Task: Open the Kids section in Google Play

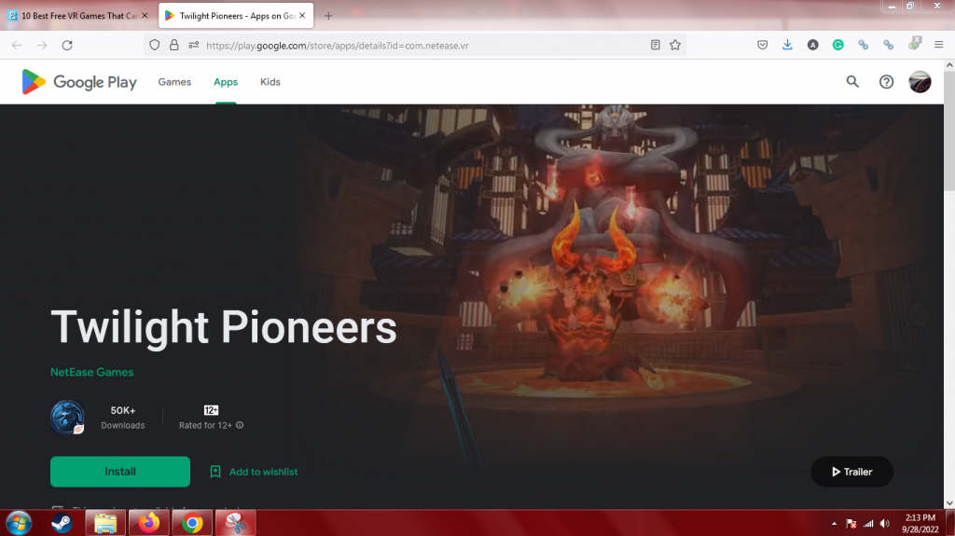Action: [x=270, y=82]
